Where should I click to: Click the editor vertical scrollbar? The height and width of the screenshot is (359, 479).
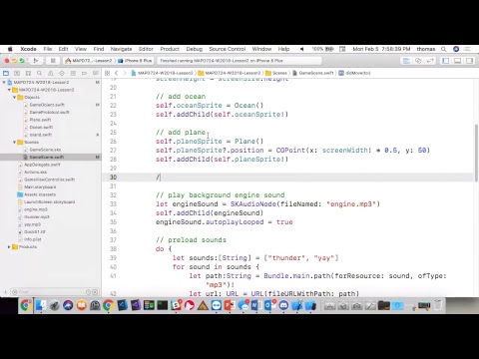(x=476, y=153)
